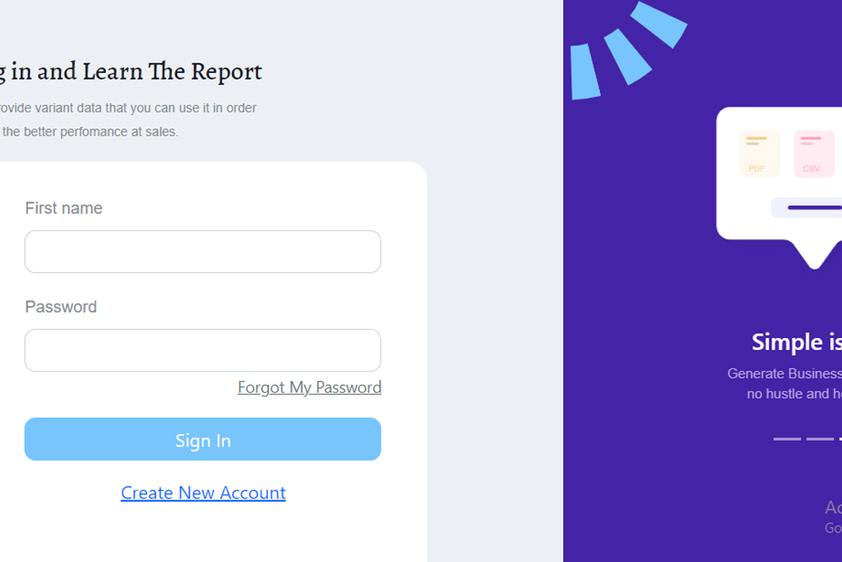Image resolution: width=842 pixels, height=562 pixels.
Task: Focus the Password input field
Action: click(202, 351)
